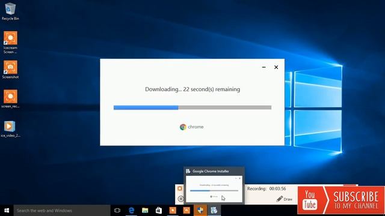Open File Explorer from the taskbar
This screenshot has height=216, width=385.
[145, 211]
